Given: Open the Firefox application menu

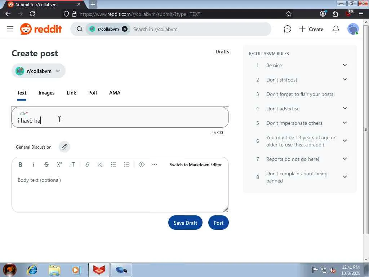Looking at the screenshot, I should click(361, 14).
